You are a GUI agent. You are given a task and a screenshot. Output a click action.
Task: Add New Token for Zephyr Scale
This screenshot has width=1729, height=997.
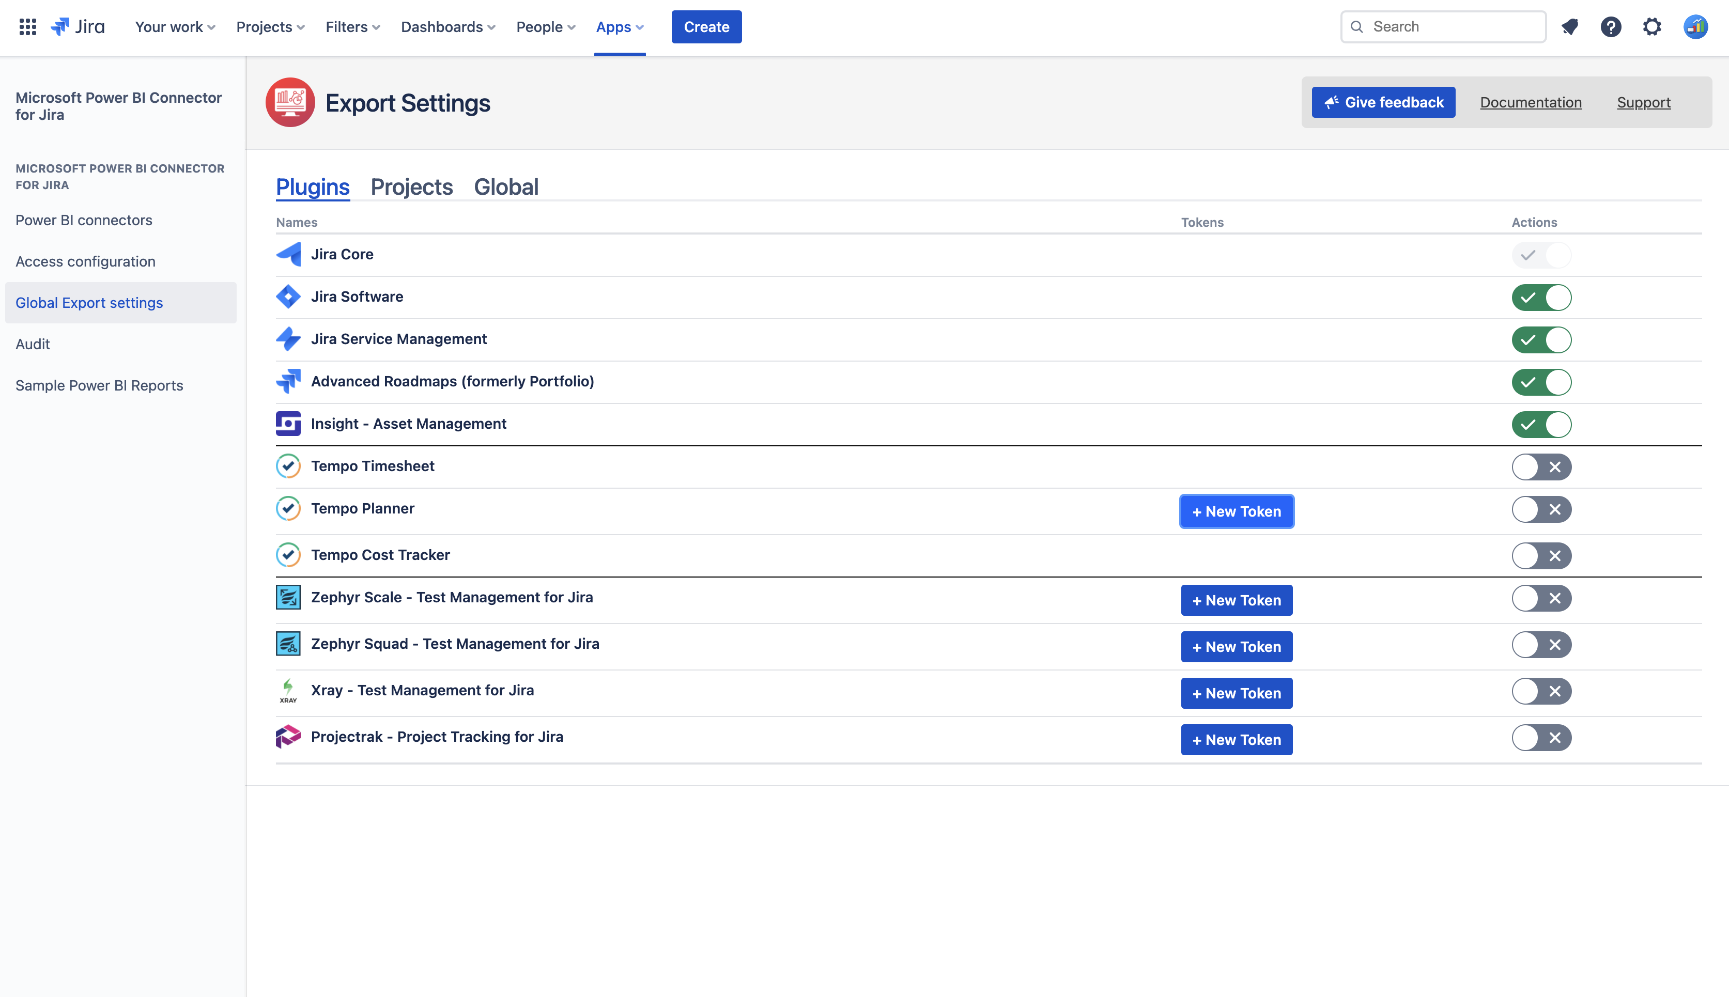pos(1237,601)
